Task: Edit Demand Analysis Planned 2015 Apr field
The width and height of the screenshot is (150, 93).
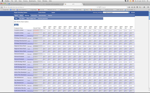Action: coord(55,54)
